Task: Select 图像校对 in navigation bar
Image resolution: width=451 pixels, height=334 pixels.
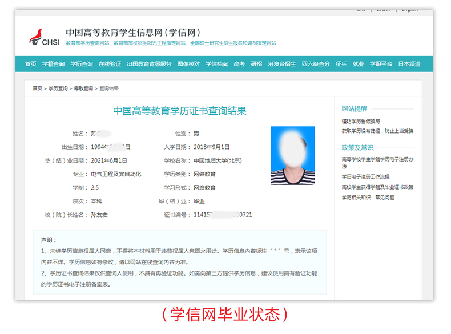Action: pos(188,64)
